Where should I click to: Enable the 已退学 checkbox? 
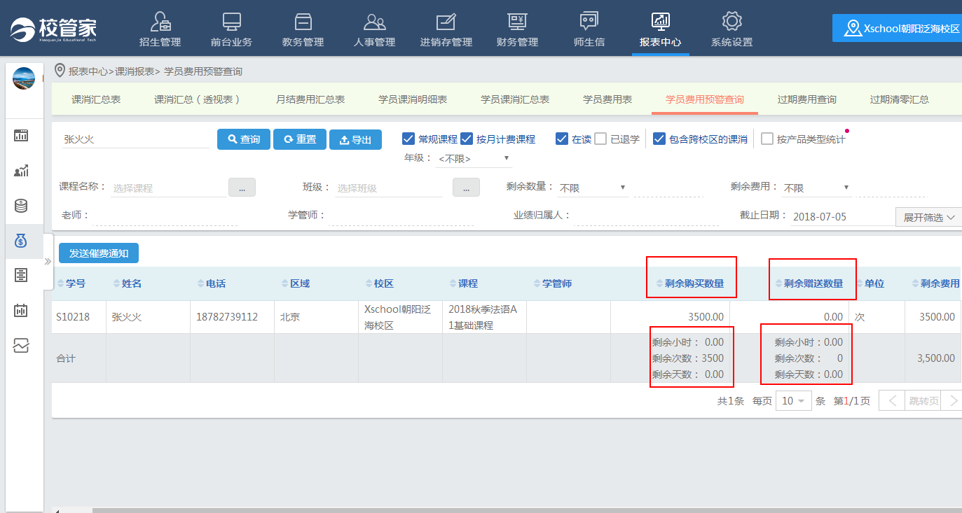click(600, 139)
